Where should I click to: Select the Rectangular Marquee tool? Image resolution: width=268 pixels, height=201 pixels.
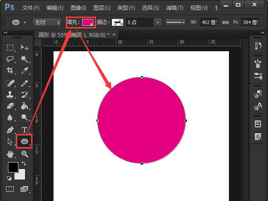(x=10, y=47)
